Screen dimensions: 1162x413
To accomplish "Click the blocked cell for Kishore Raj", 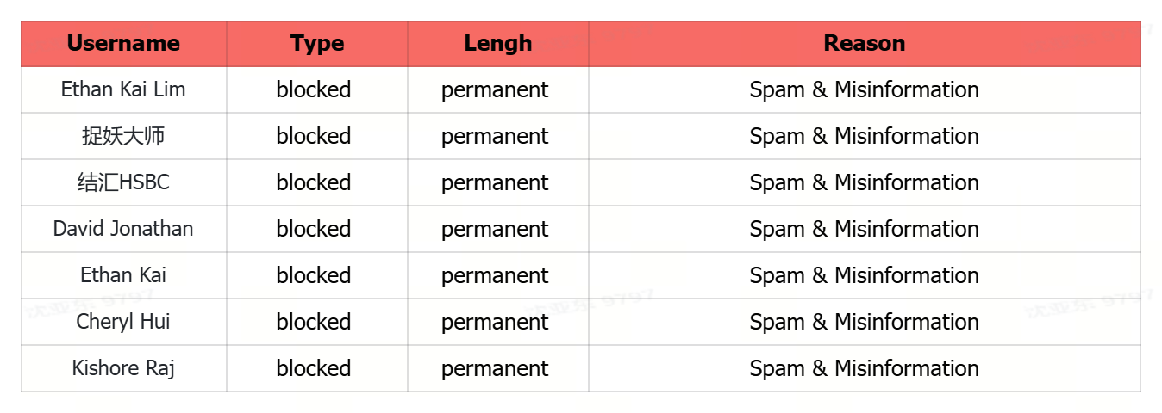I will pyautogui.click(x=314, y=368).
